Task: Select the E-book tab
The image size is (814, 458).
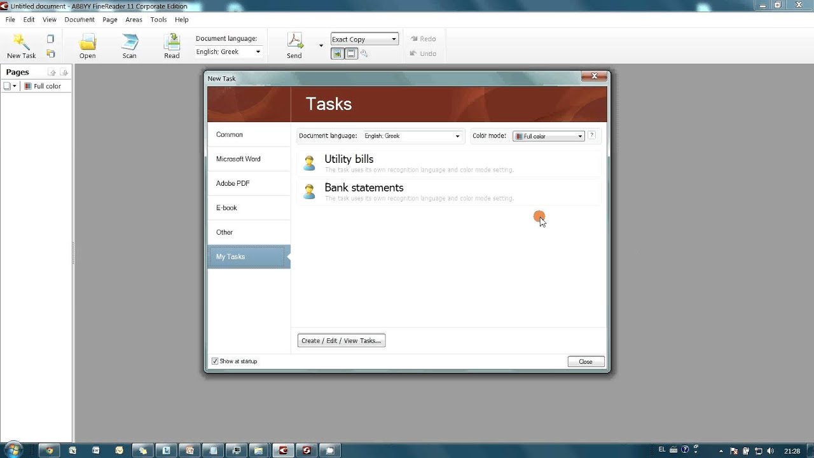Action: (x=249, y=208)
